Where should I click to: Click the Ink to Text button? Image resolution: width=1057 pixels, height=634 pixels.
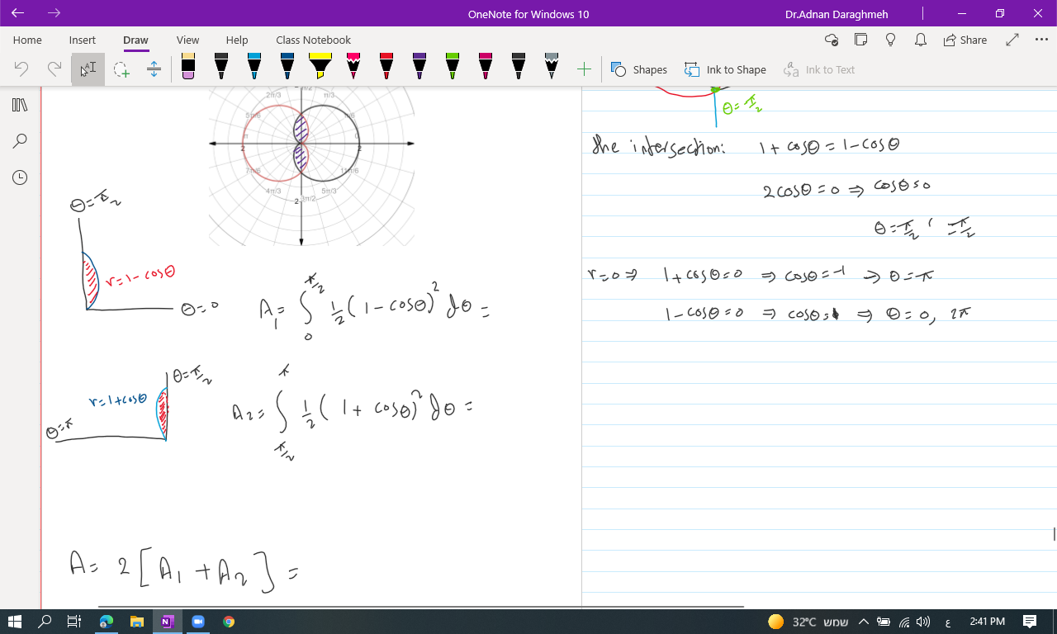[x=819, y=69]
